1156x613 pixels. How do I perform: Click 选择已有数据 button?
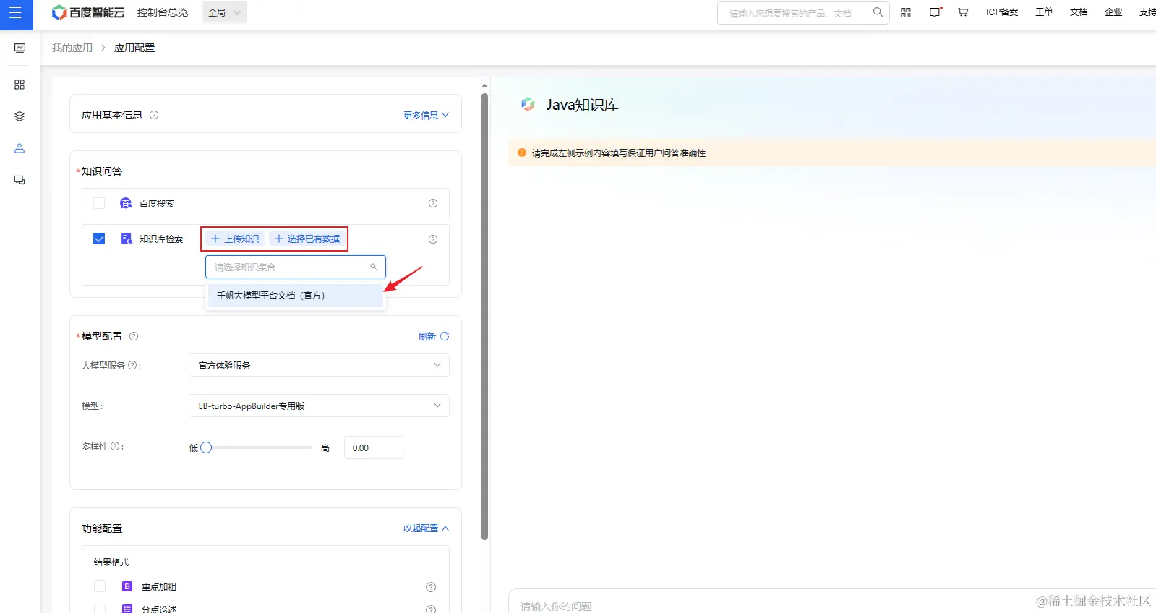(307, 239)
